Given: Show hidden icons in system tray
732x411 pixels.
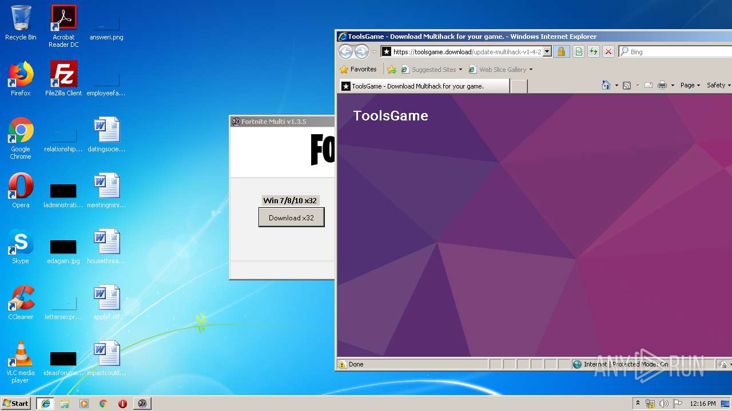Looking at the screenshot, I should [x=638, y=403].
